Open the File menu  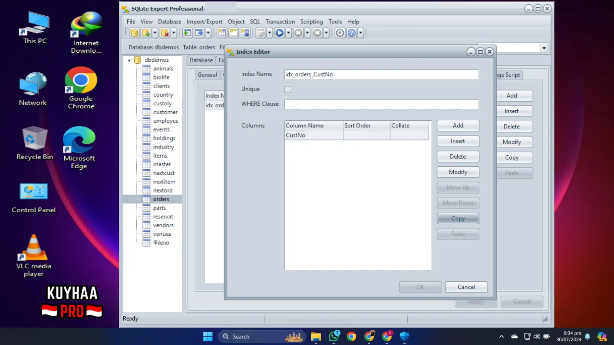click(x=131, y=22)
